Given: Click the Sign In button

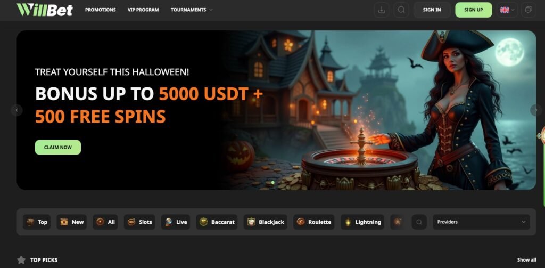Looking at the screenshot, I should click(x=432, y=10).
